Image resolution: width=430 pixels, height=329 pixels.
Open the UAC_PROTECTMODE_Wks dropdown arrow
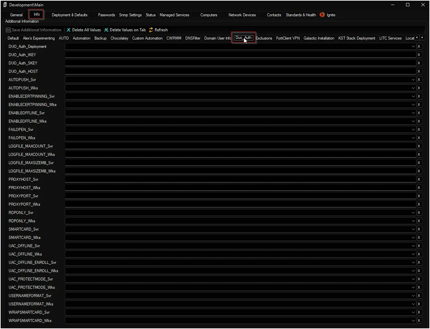pos(413,287)
